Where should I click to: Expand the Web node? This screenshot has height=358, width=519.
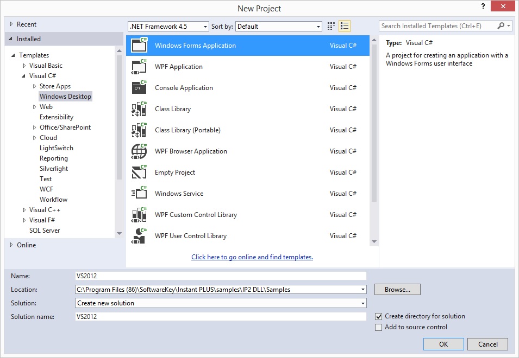(34, 107)
